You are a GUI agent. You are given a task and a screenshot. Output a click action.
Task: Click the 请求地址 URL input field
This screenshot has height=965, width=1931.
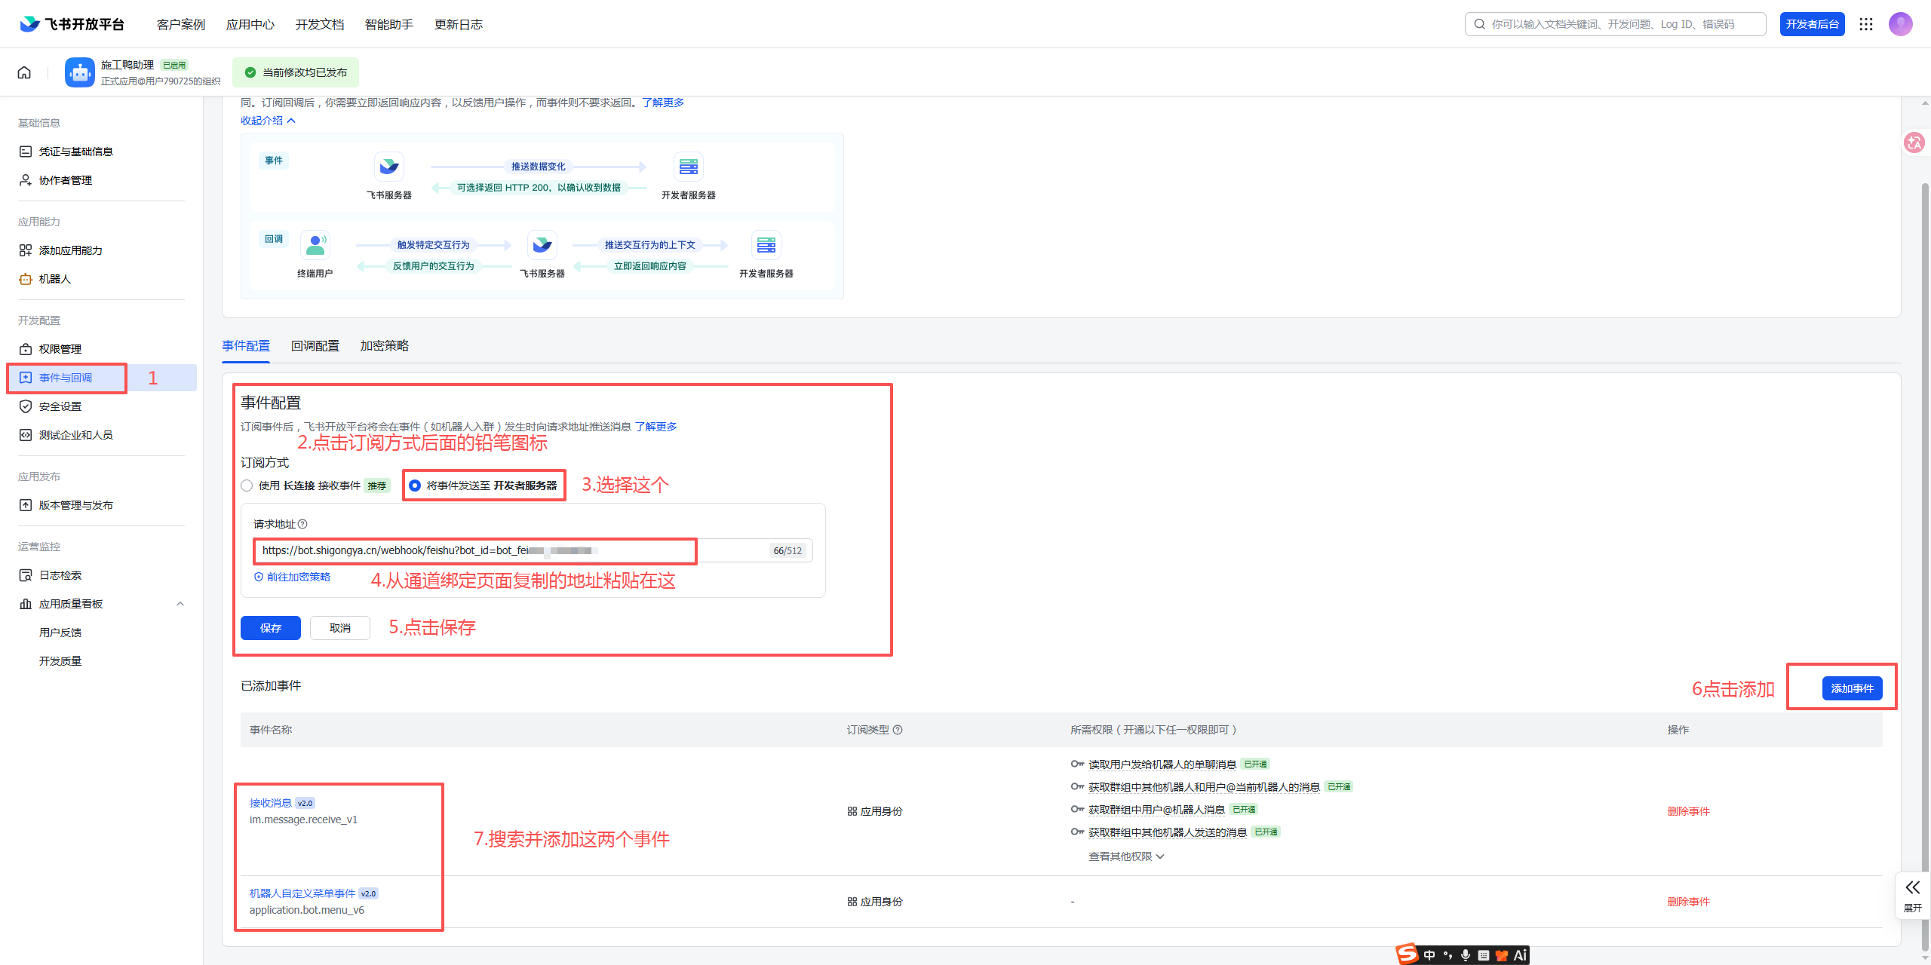click(533, 550)
